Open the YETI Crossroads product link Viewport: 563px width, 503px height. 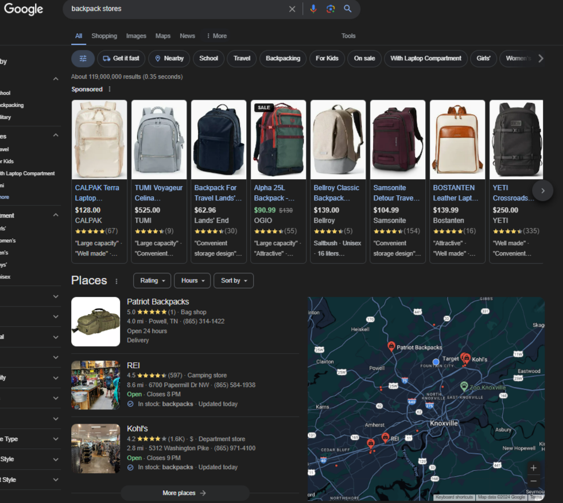(512, 193)
